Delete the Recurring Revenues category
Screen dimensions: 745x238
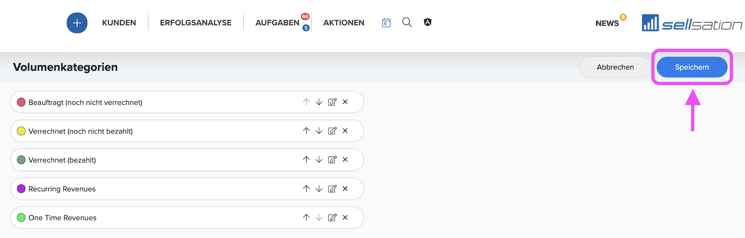345,189
